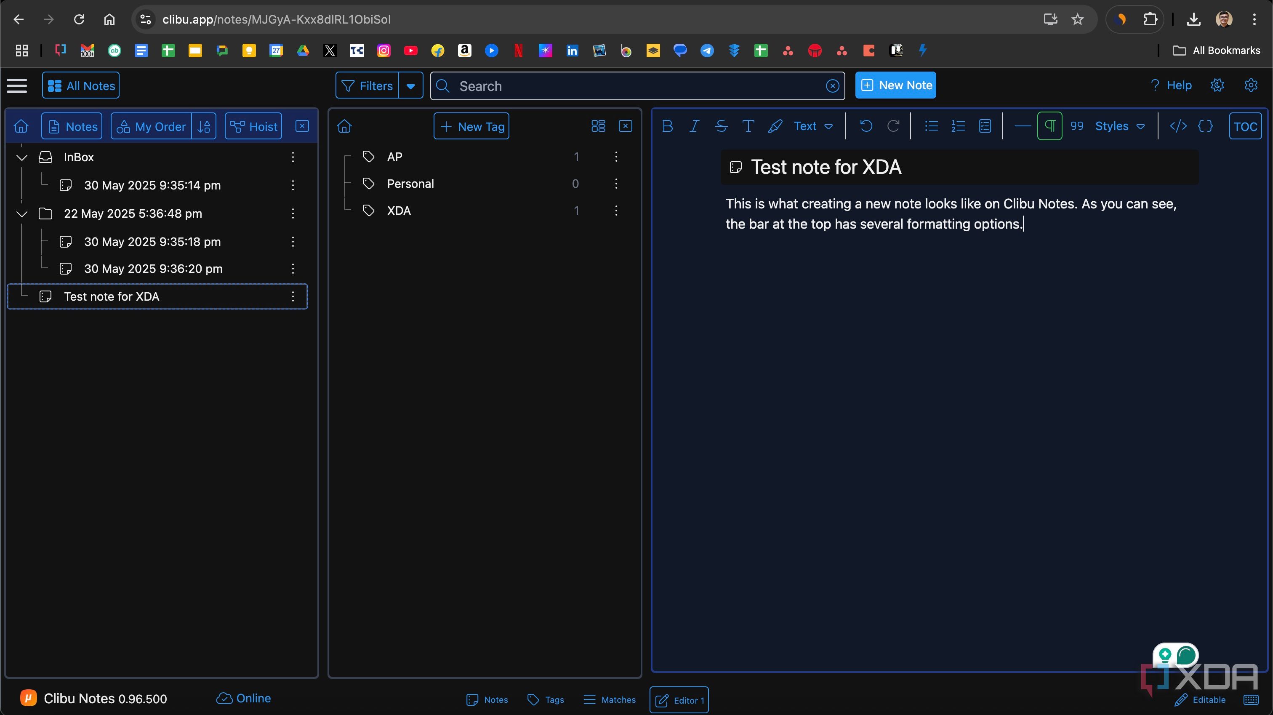Click the New Note button

tap(895, 85)
